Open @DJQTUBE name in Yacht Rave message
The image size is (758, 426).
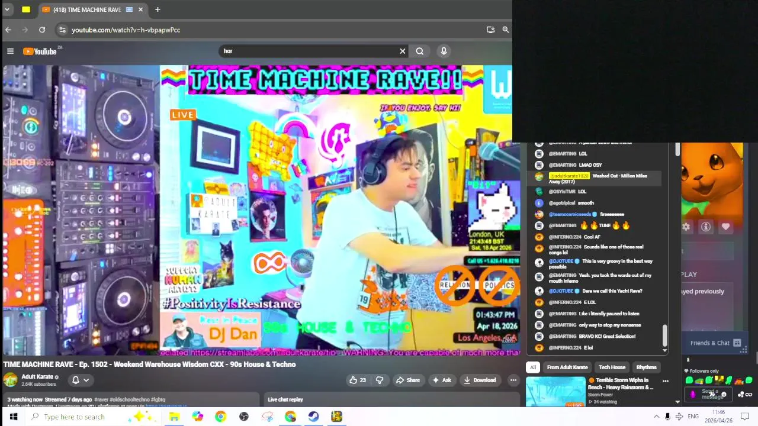point(561,291)
